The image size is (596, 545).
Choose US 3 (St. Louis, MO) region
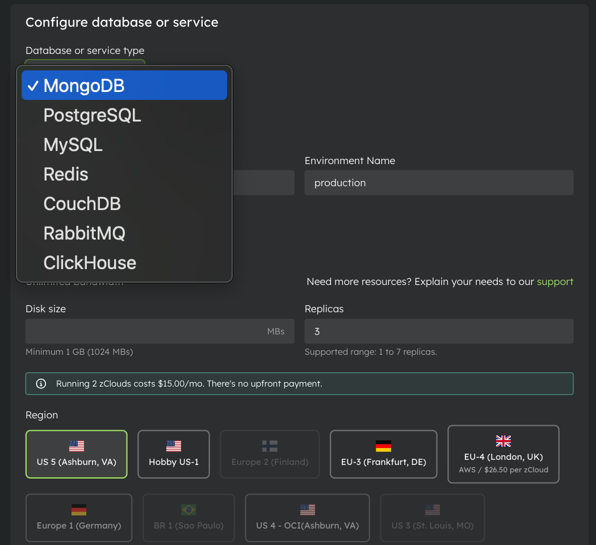(433, 518)
